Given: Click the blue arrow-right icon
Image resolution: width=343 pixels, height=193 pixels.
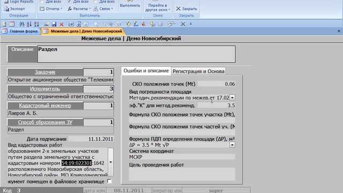Looking at the screenshot, I should point(71,24).
